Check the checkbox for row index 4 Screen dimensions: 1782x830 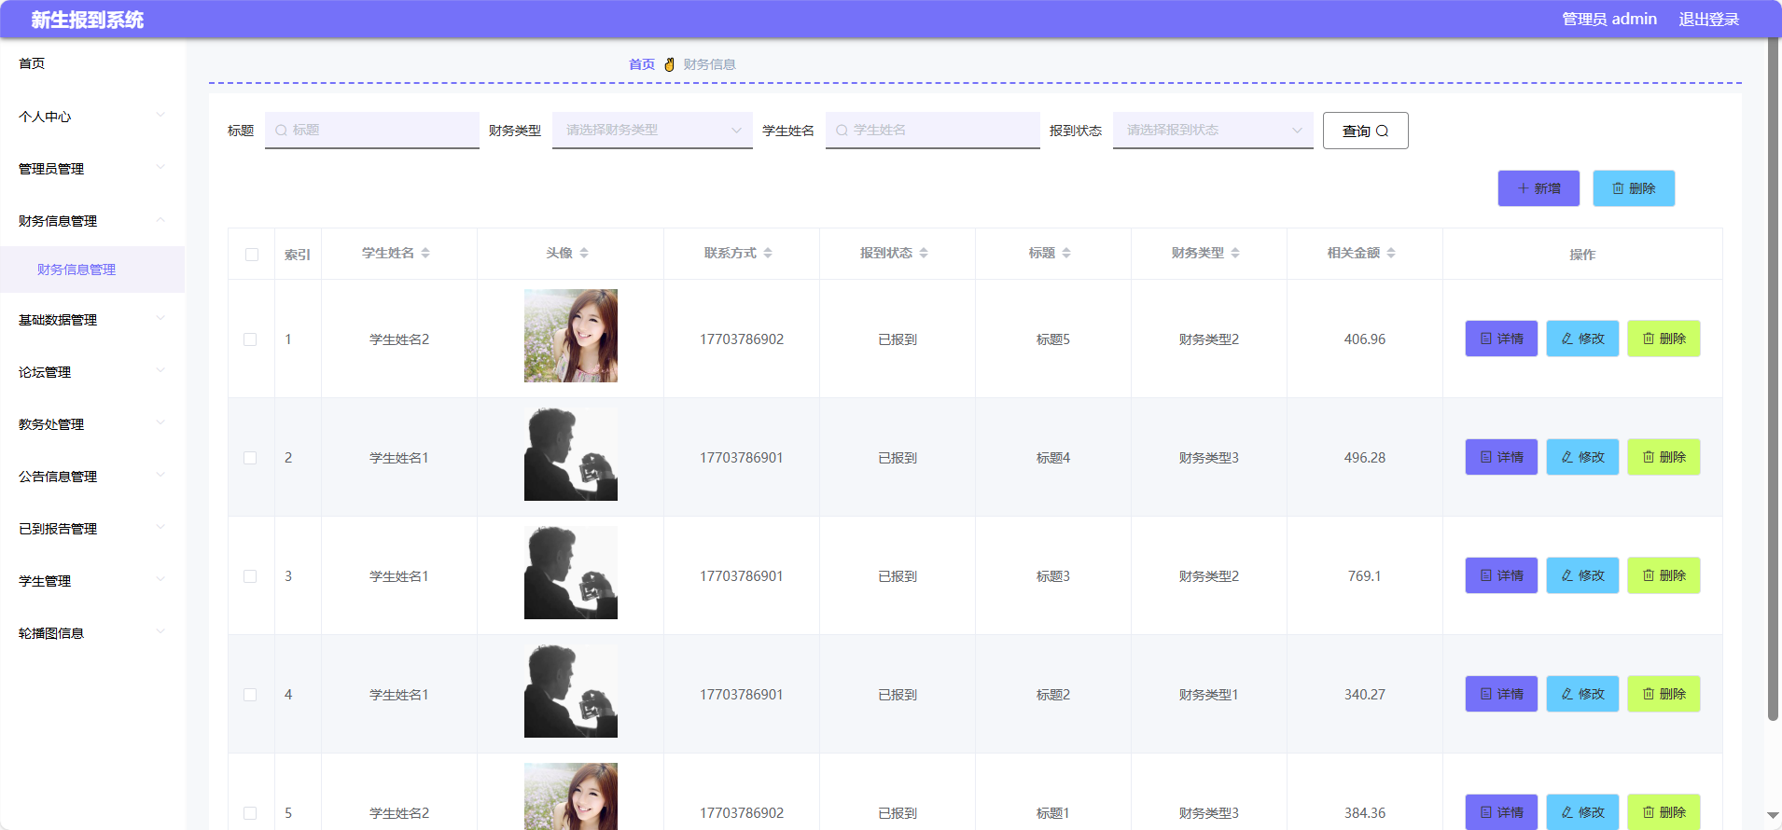click(250, 695)
